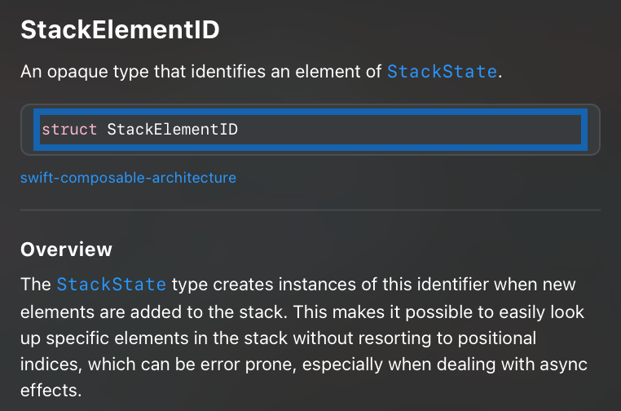Image resolution: width=621 pixels, height=411 pixels.
Task: Open the StackState link in the Overview paragraph
Action: [112, 285]
